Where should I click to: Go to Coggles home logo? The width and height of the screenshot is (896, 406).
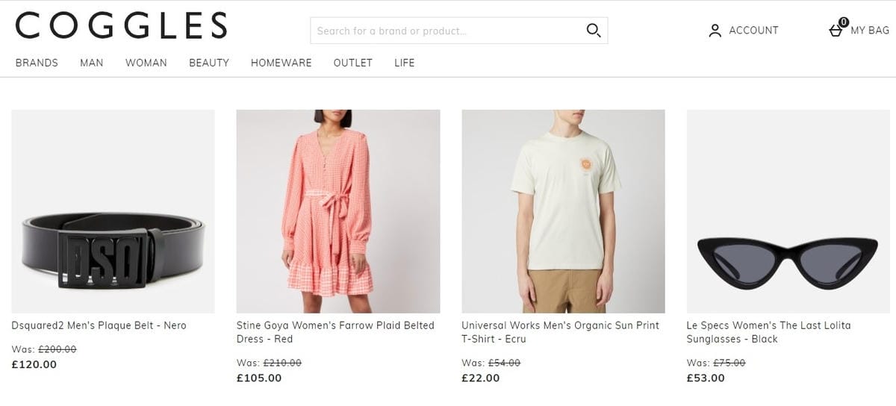[121, 26]
